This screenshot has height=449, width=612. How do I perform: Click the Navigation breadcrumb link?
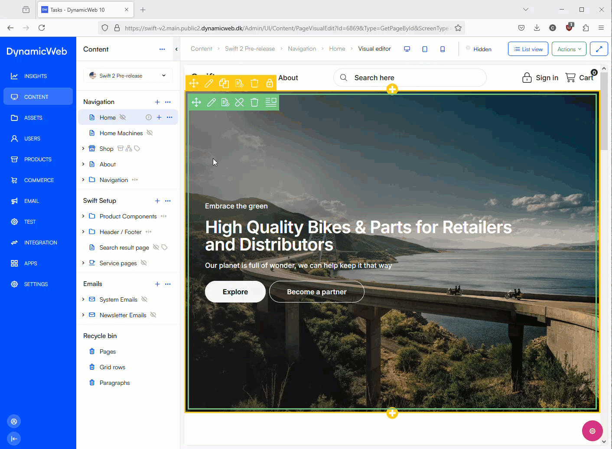pos(302,49)
